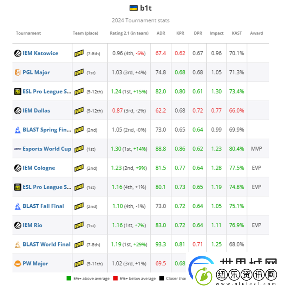Open the PW Major tournament link
The width and height of the screenshot is (281, 288).
(x=35, y=264)
